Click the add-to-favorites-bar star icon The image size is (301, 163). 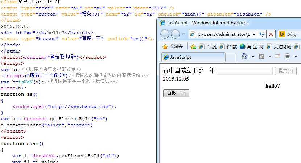click(193, 46)
